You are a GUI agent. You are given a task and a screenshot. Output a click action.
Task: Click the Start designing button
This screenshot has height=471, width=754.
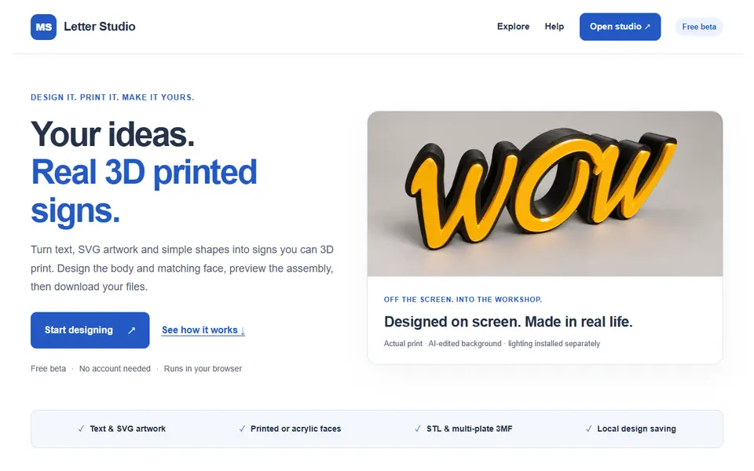90,330
